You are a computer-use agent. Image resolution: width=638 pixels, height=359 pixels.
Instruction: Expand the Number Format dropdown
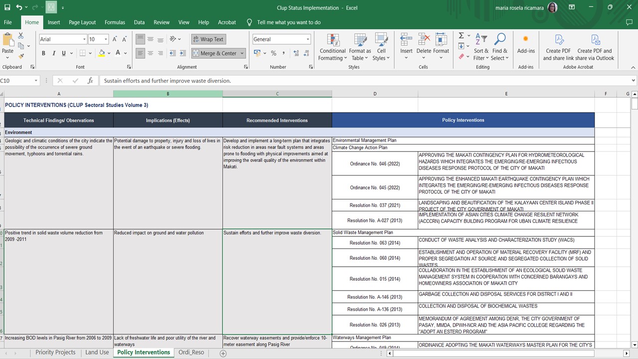tap(308, 39)
